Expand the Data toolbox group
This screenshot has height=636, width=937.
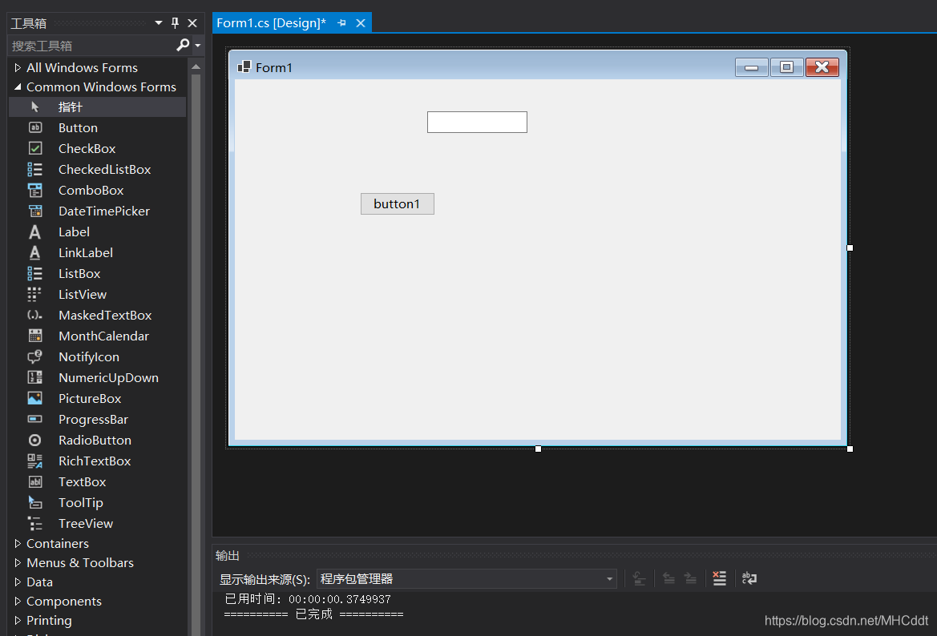click(x=18, y=582)
